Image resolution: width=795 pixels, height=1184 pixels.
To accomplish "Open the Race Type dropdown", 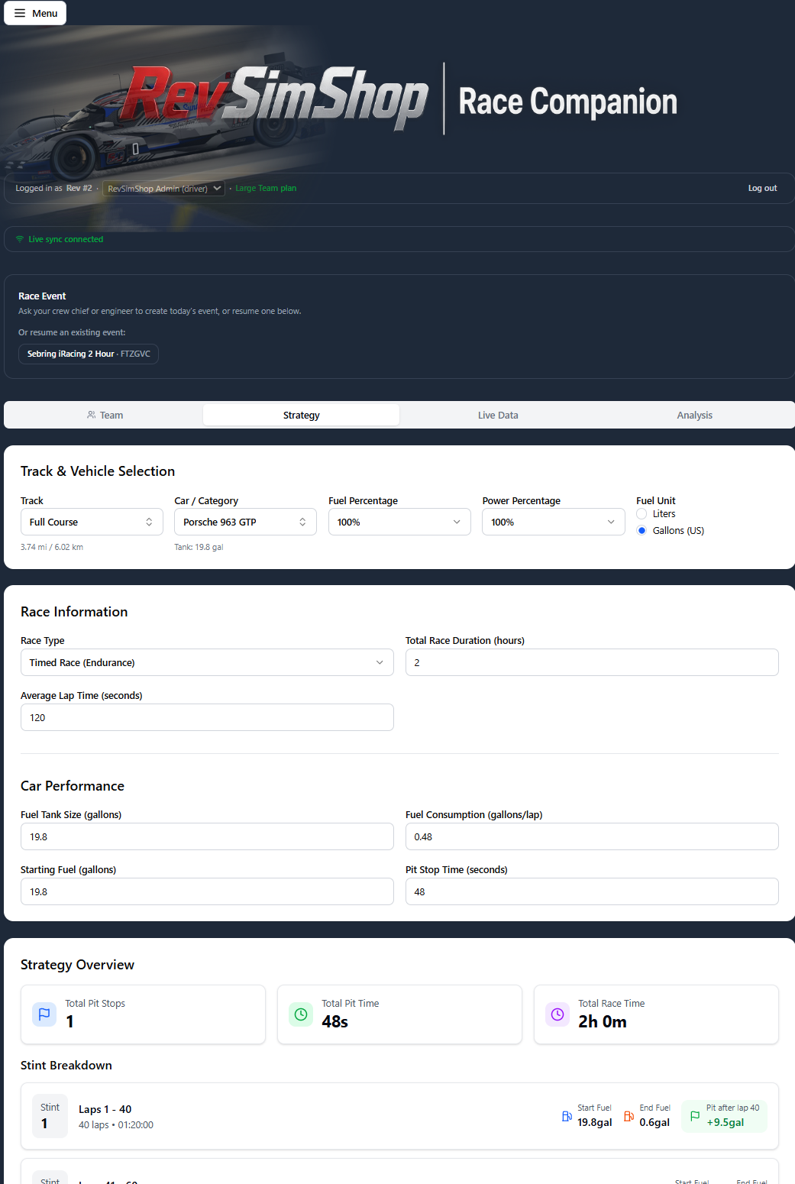I will 207,662.
